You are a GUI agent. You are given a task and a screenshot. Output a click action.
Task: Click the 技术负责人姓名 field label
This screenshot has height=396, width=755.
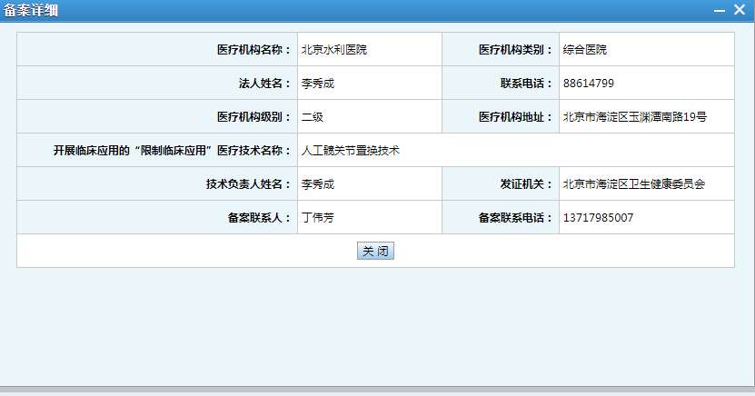point(247,184)
